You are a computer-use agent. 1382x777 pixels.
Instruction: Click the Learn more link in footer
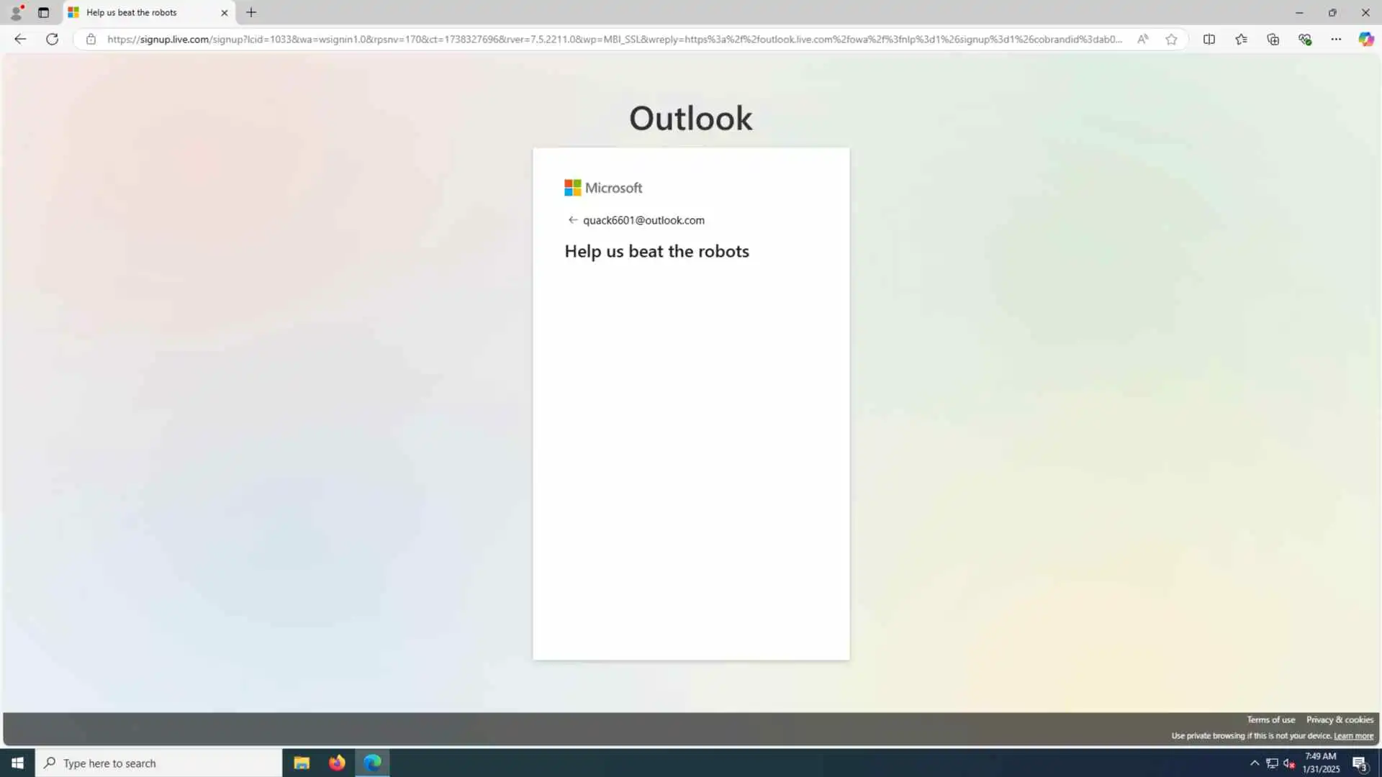(x=1353, y=736)
